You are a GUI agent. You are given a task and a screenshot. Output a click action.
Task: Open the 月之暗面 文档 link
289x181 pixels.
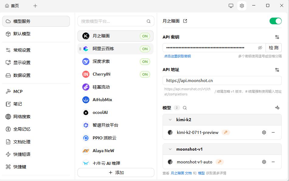tap(181, 173)
